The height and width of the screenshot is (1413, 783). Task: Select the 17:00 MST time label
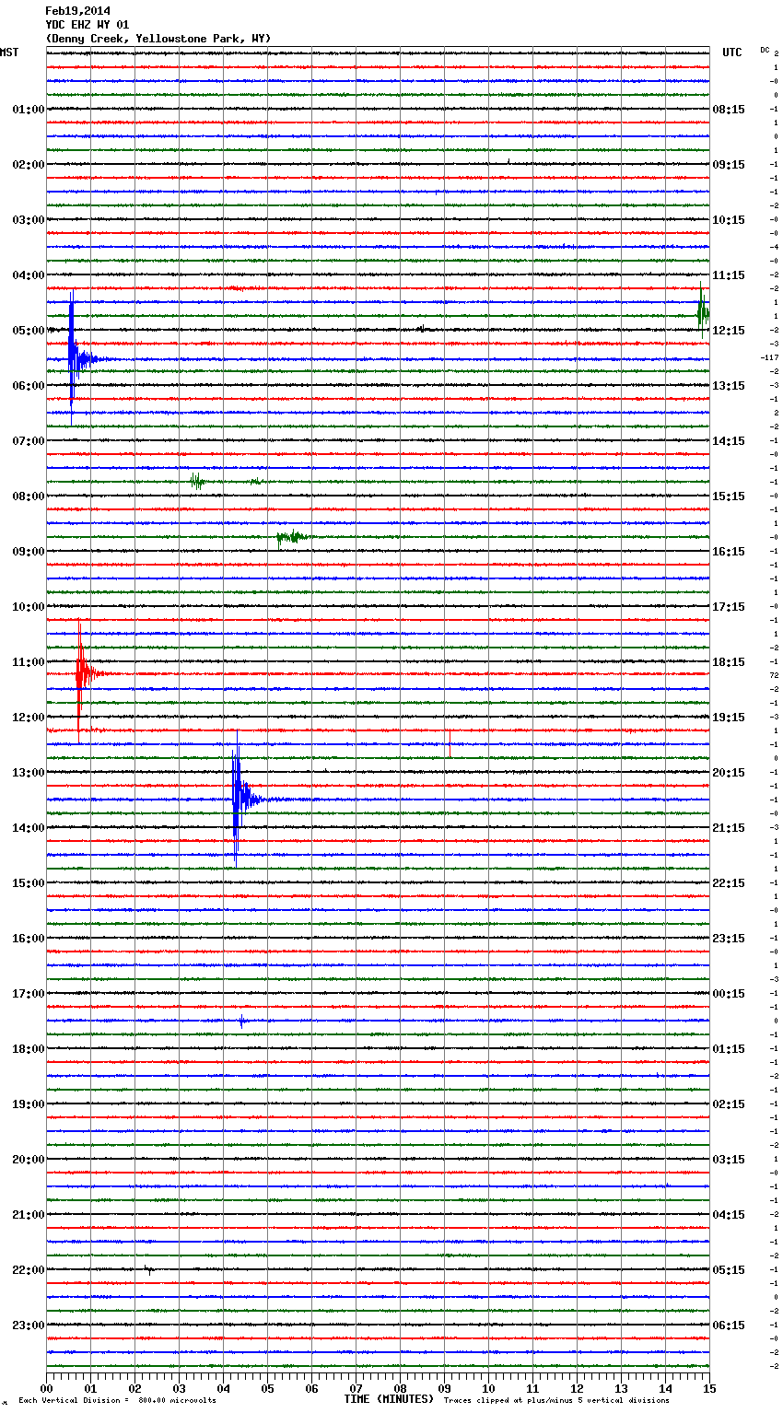[x=28, y=994]
